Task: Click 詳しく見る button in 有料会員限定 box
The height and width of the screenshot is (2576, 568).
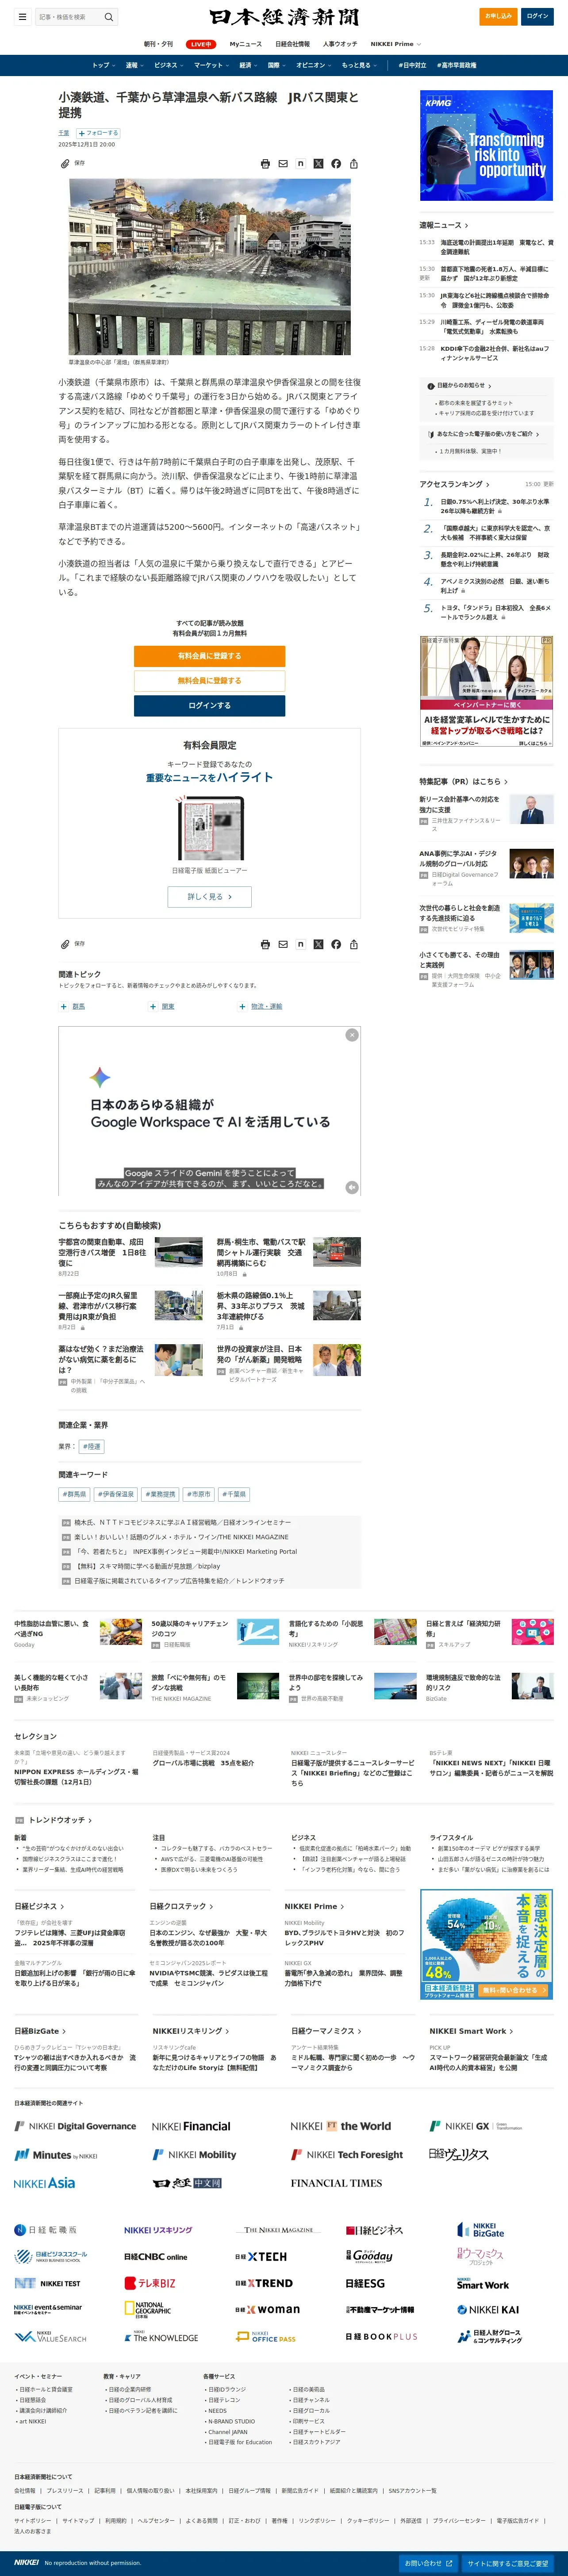Action: point(209,897)
